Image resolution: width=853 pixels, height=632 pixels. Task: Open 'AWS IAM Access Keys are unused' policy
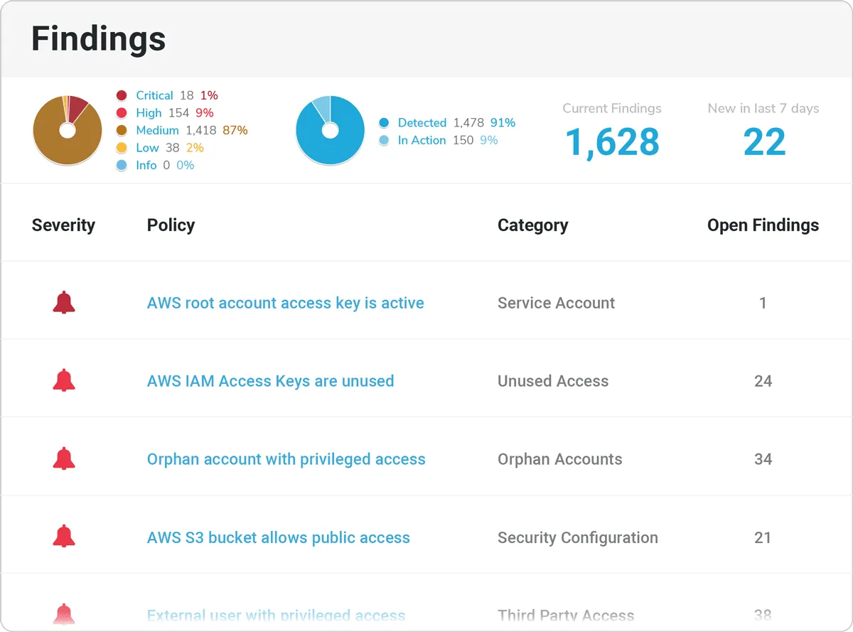(270, 381)
